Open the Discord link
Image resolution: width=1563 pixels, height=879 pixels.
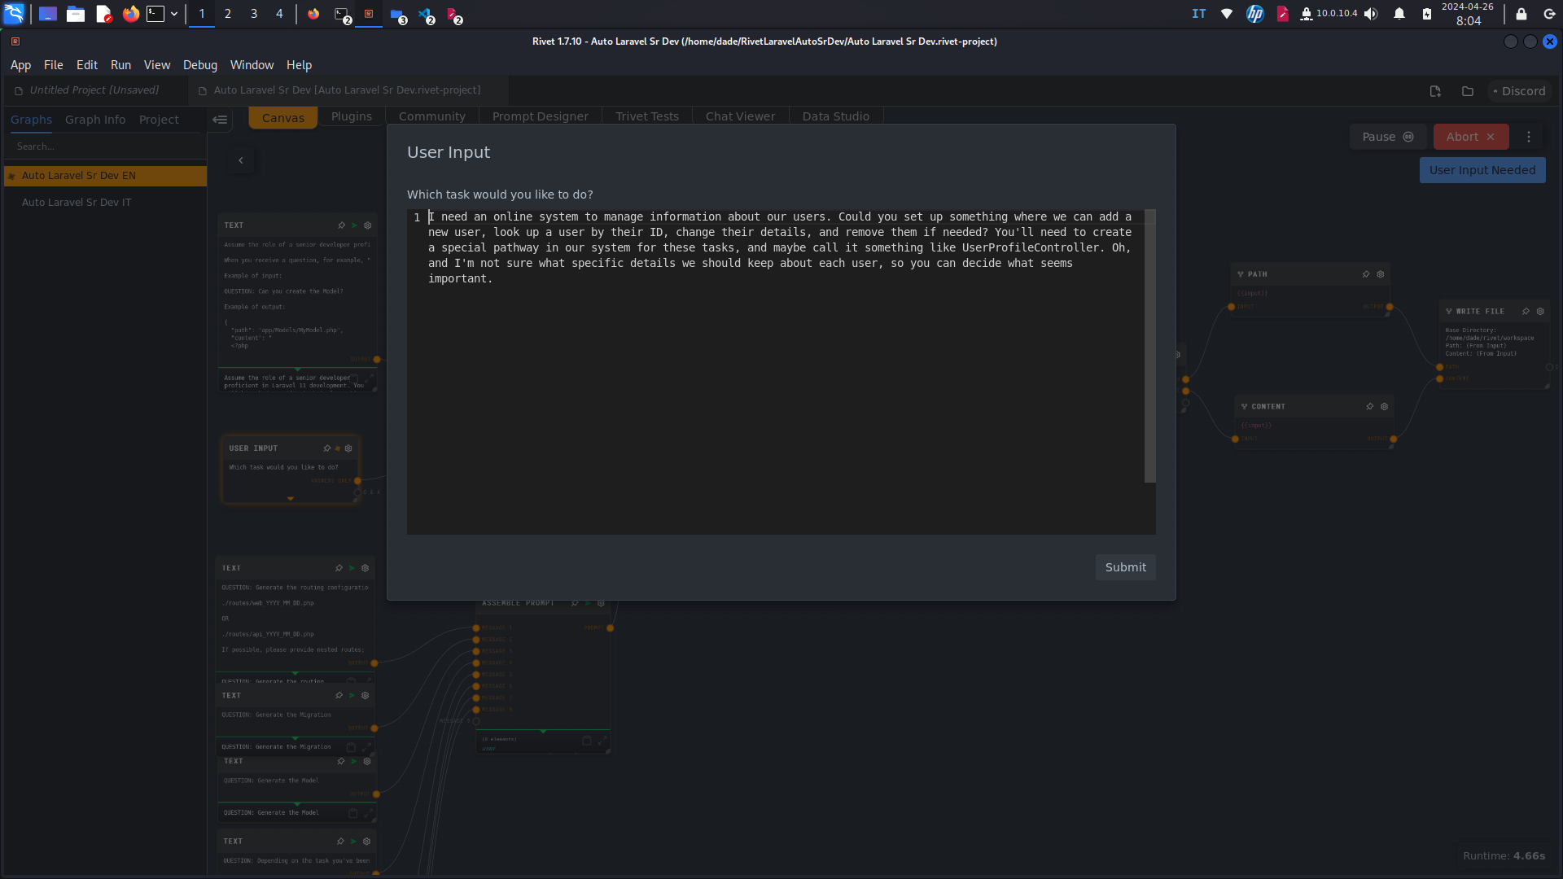pos(1521,91)
